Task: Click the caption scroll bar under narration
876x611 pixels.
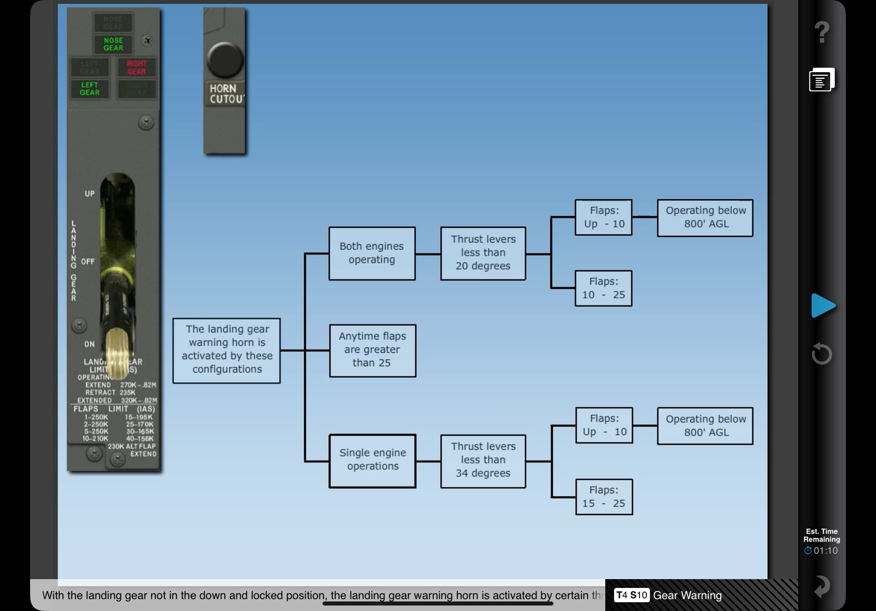Action: coord(438,603)
